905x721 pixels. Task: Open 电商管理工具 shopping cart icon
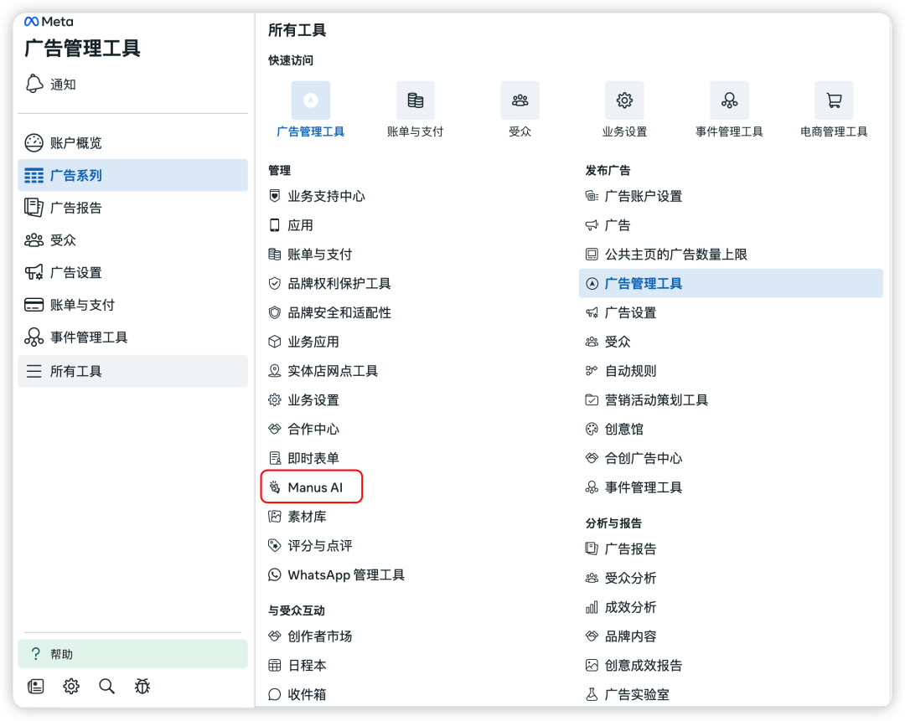(834, 100)
